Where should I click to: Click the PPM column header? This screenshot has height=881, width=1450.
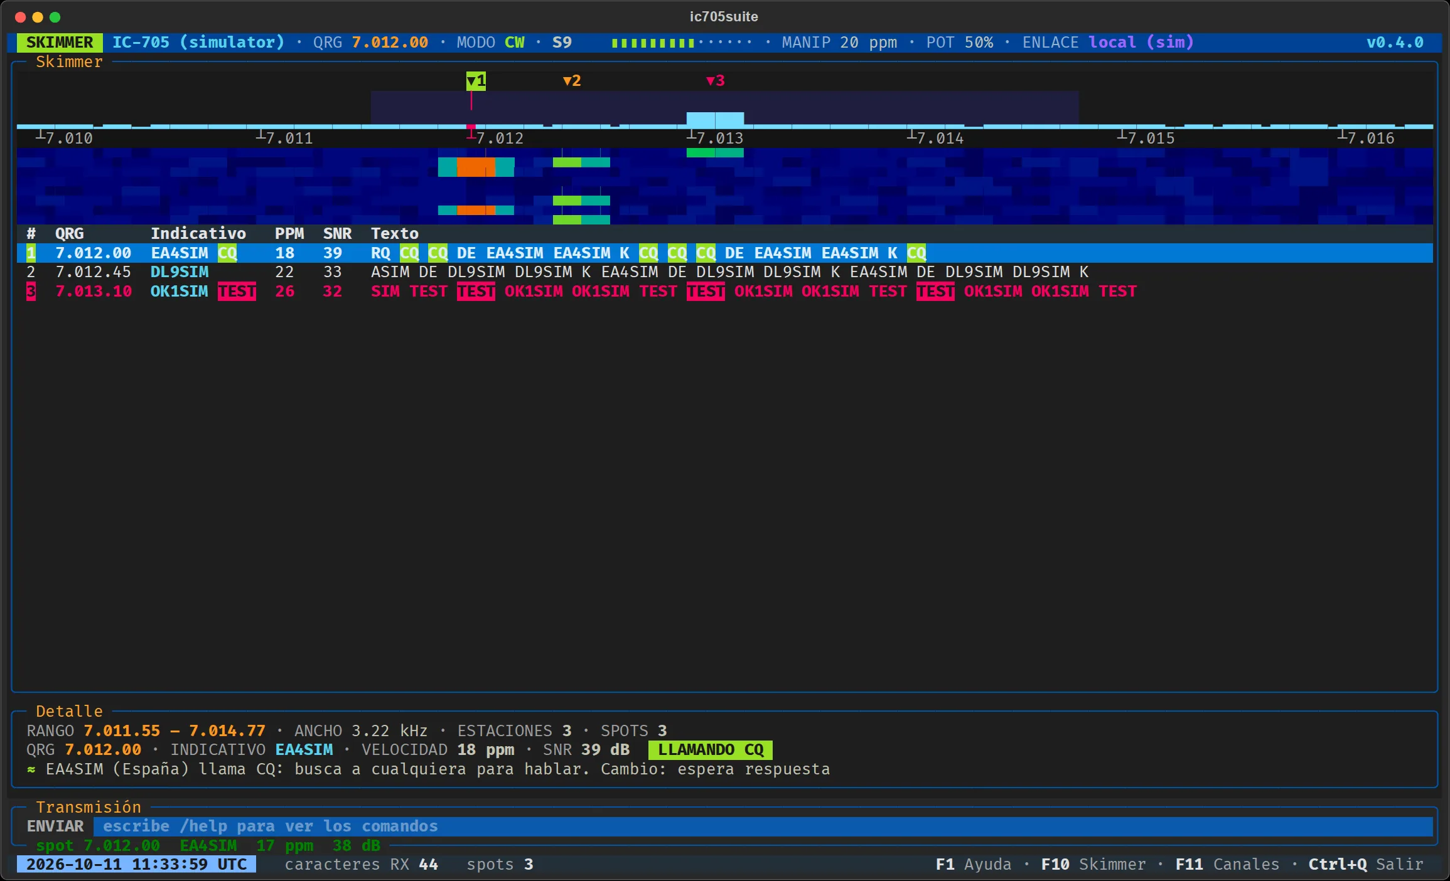289,233
